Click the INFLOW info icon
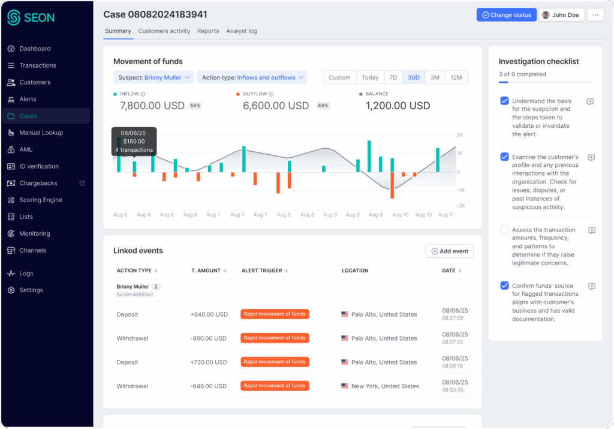 [x=143, y=94]
